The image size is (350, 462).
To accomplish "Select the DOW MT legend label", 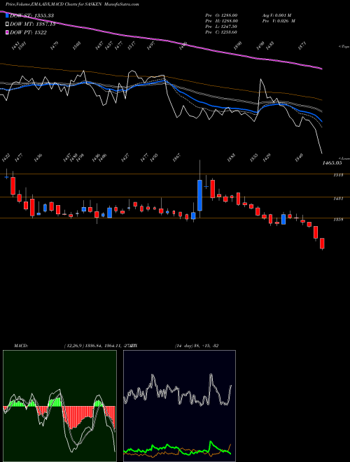I will [32, 24].
